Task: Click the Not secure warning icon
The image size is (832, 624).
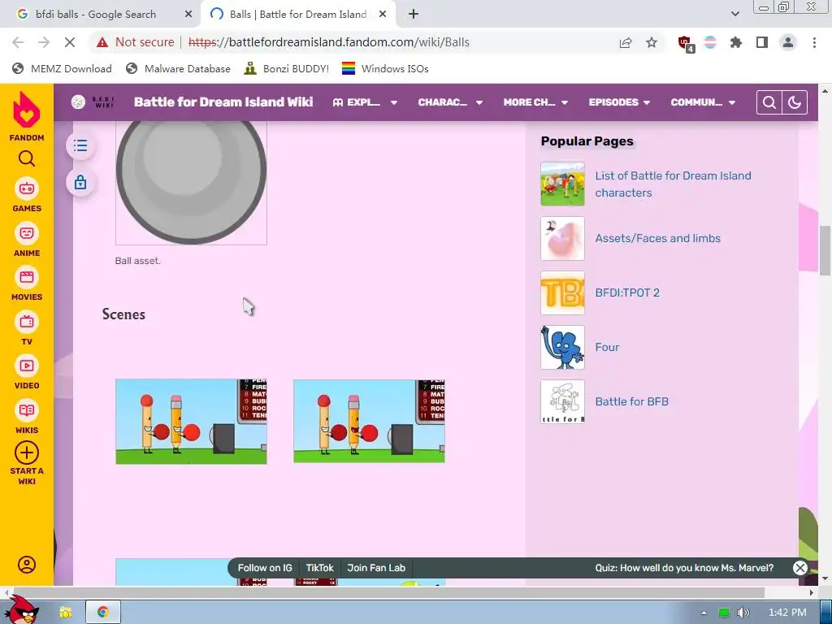Action: pos(102,42)
